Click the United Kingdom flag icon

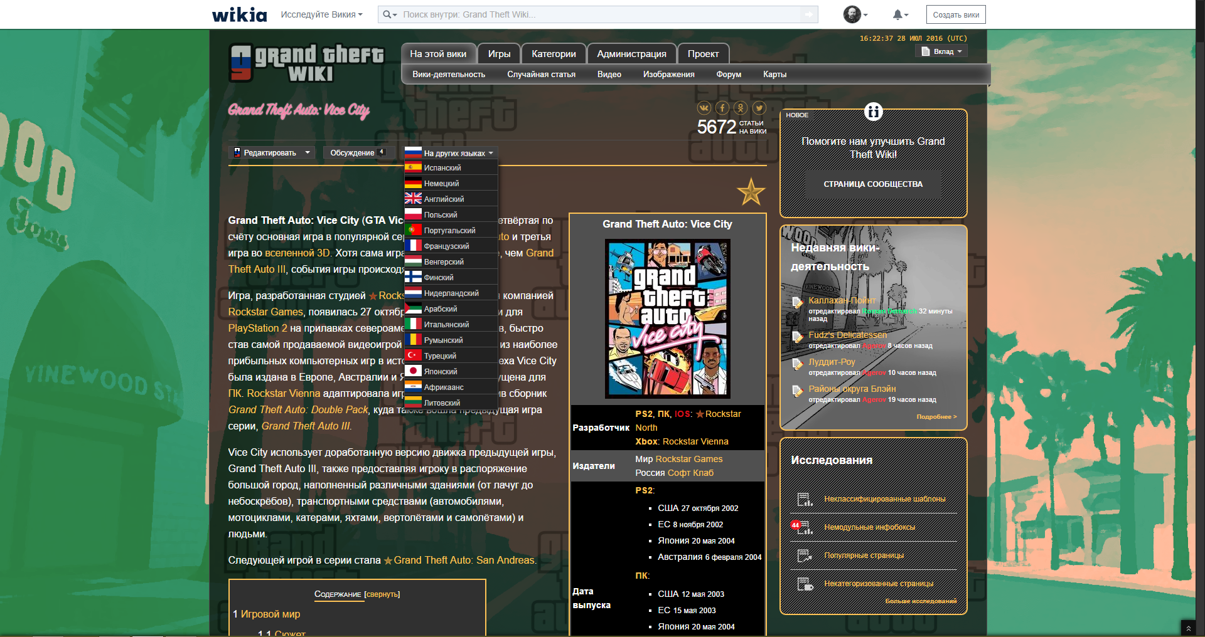pos(413,199)
